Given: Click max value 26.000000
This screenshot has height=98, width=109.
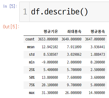Looking at the screenshot, I should pyautogui.click(x=73, y=93).
